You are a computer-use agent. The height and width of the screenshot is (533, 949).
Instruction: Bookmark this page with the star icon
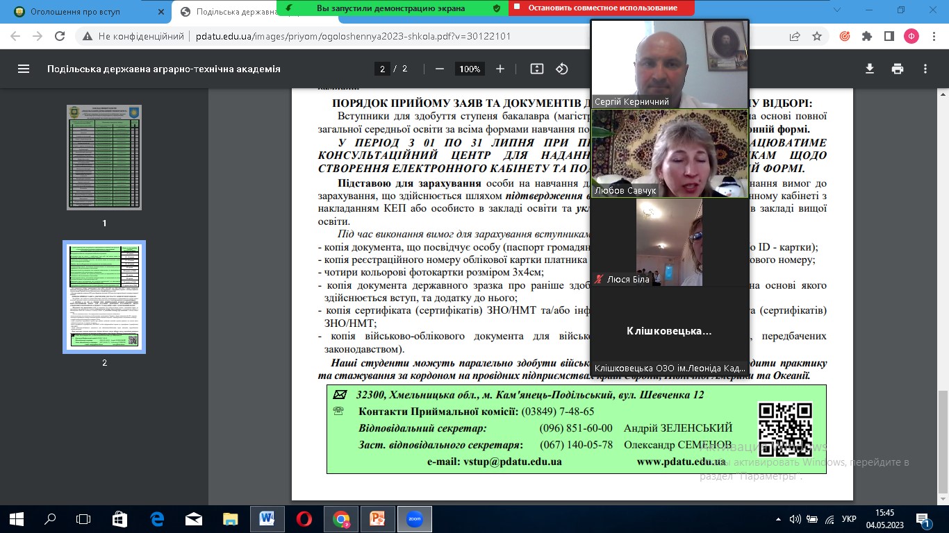[817, 36]
